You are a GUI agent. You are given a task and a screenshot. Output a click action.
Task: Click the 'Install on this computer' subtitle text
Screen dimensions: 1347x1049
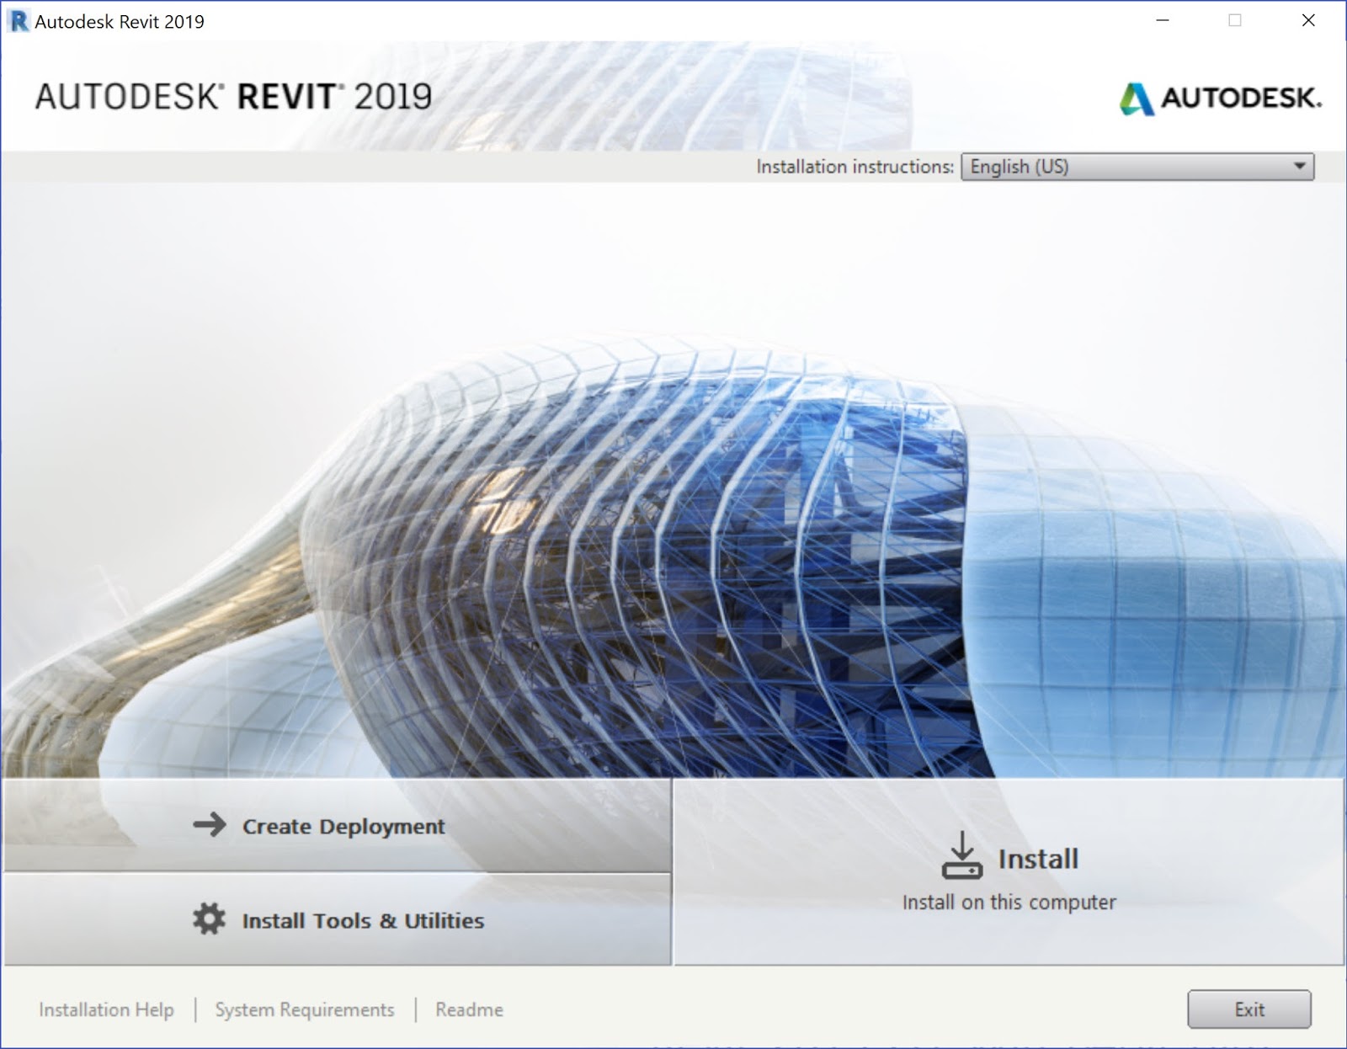click(x=1009, y=903)
